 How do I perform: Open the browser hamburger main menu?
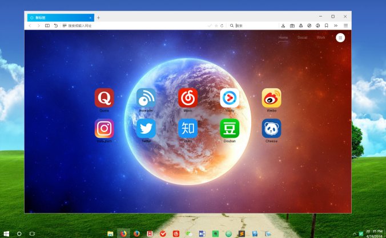pyautogui.click(x=345, y=26)
